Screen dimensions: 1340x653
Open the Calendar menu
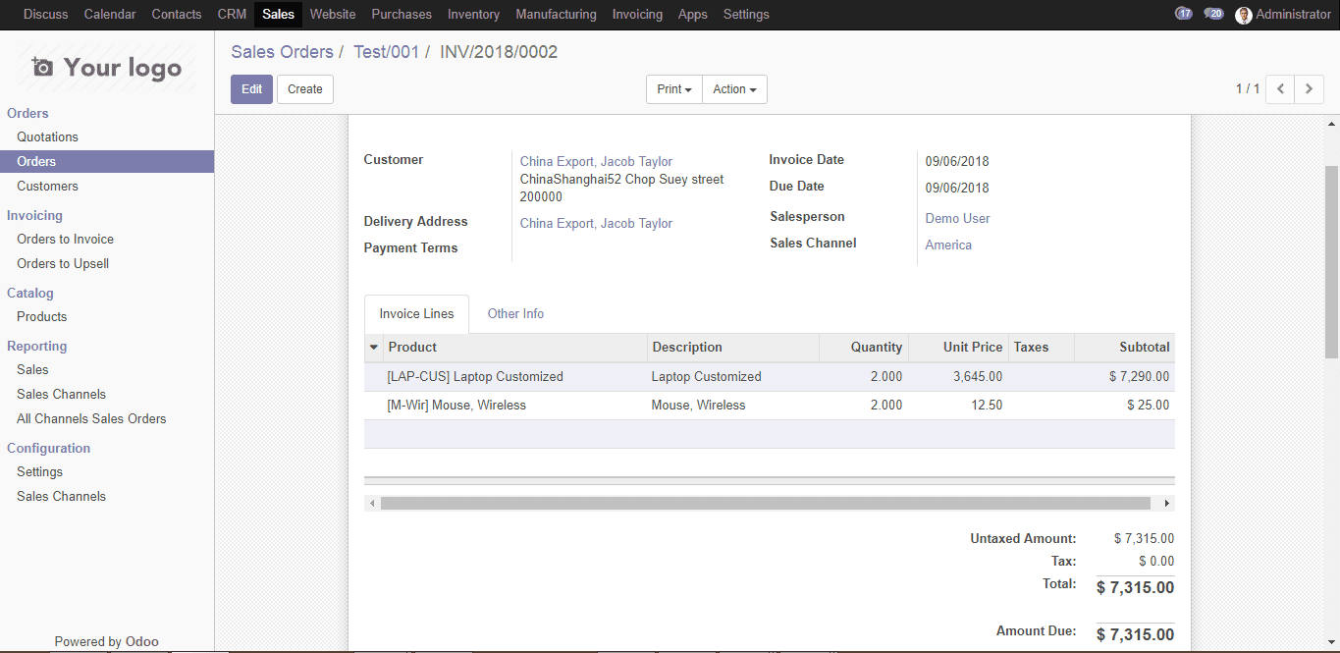pos(110,15)
